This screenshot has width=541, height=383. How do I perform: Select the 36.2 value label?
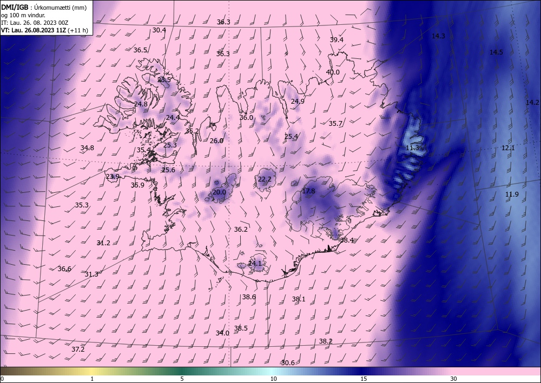(x=241, y=230)
